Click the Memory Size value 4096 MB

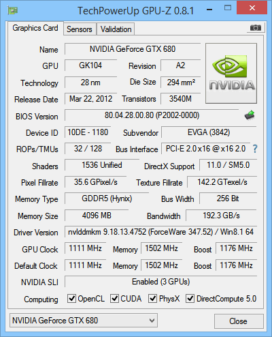pos(97,216)
